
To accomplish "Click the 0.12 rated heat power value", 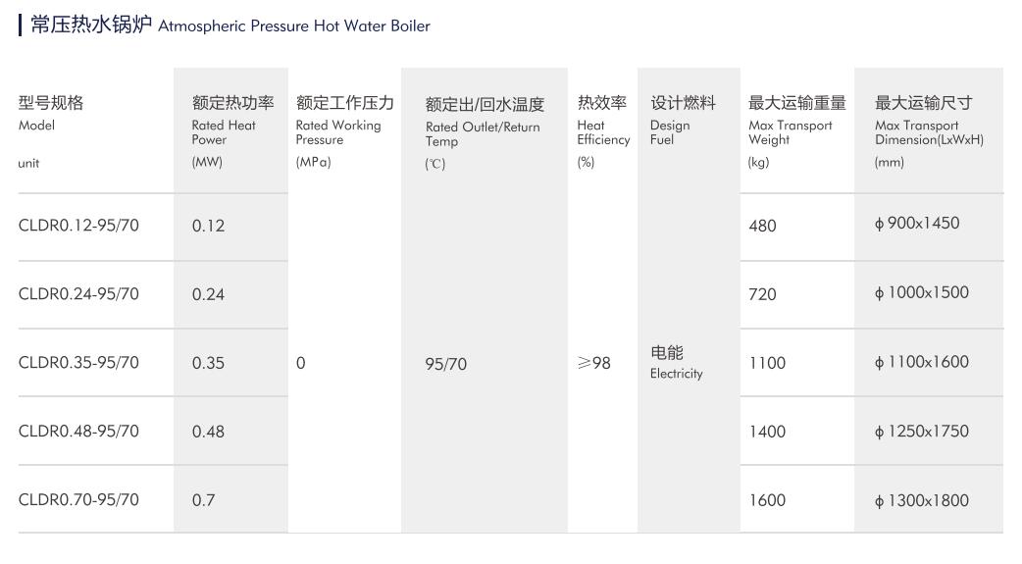I will coord(208,227).
